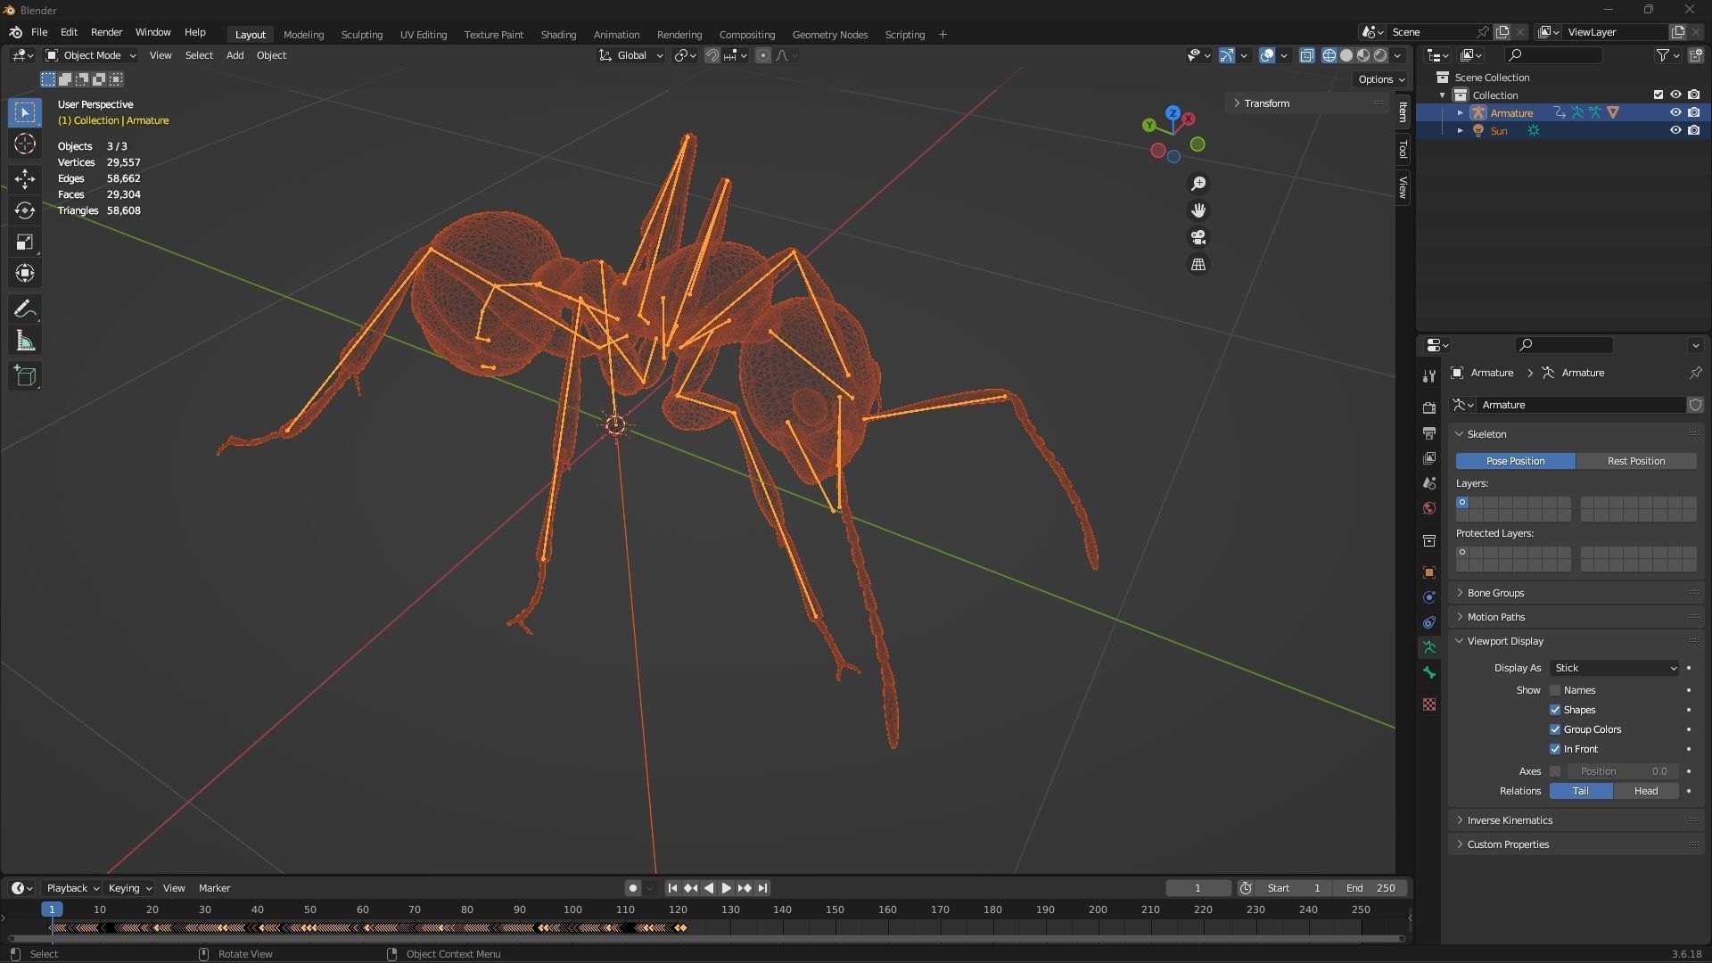
Task: Activate the Move tool
Action: pos(25,179)
